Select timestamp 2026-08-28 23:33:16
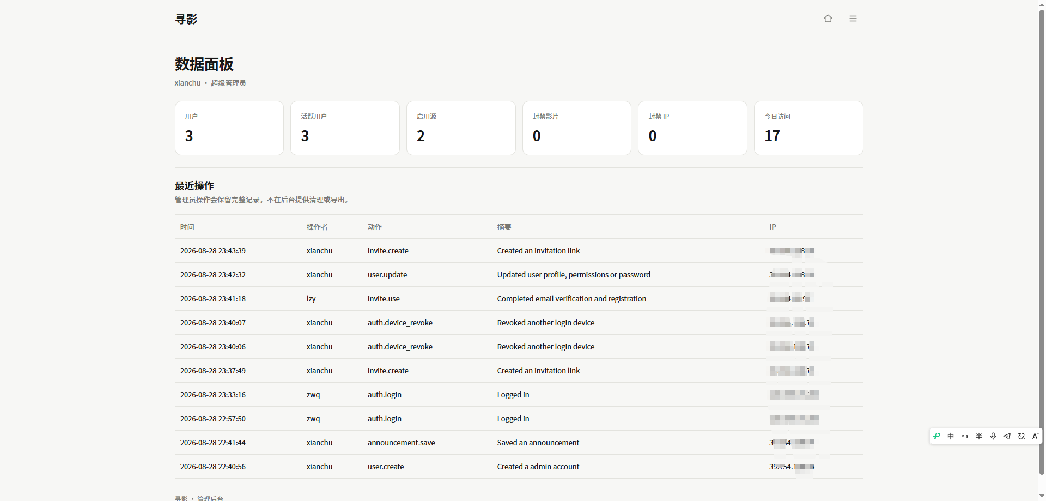Image resolution: width=1046 pixels, height=501 pixels. [213, 395]
